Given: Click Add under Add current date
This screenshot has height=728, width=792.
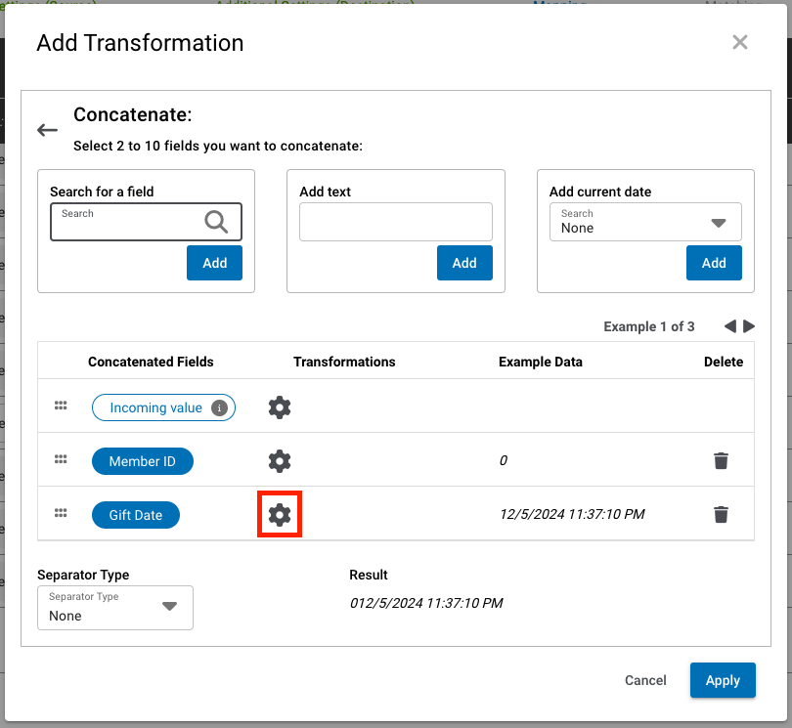Looking at the screenshot, I should pyautogui.click(x=714, y=263).
